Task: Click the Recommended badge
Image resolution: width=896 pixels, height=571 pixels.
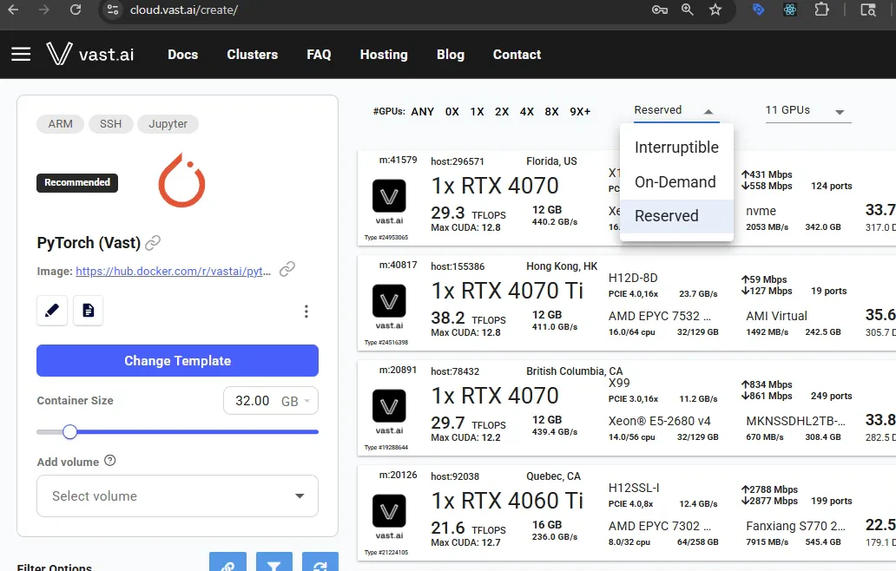Action: click(x=77, y=183)
